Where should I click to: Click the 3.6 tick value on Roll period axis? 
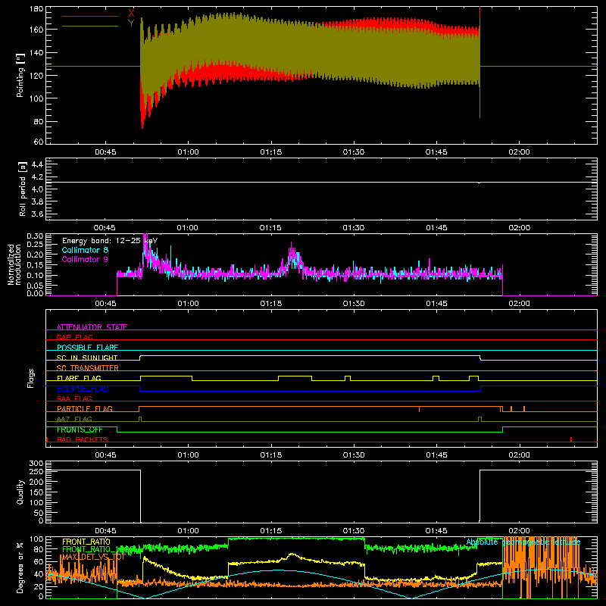[x=37, y=214]
